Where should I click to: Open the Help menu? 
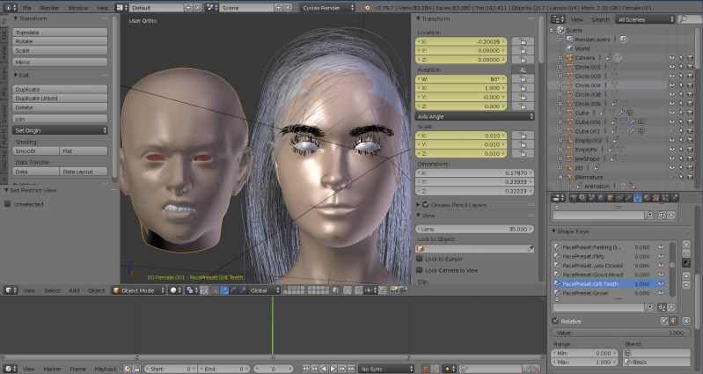(x=103, y=8)
